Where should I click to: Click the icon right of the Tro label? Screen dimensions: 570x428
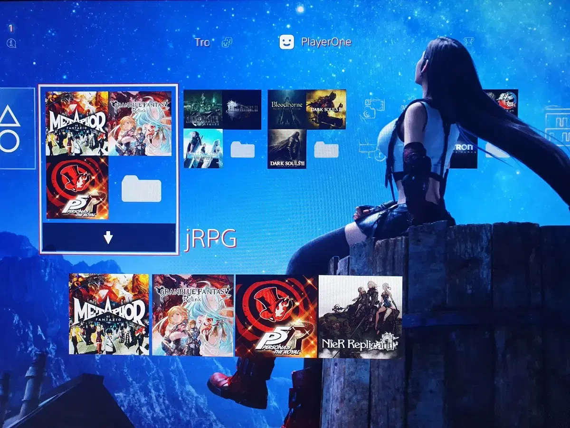coord(227,42)
